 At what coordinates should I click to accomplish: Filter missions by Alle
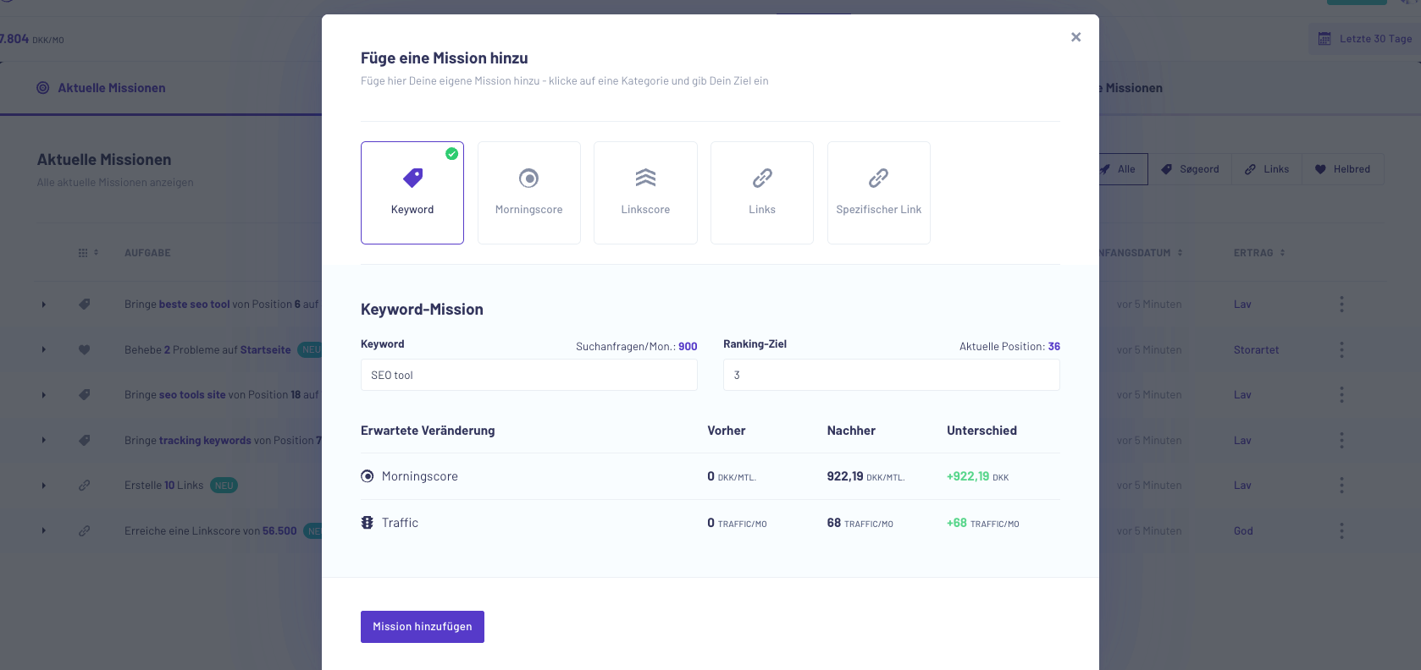(x=1123, y=169)
